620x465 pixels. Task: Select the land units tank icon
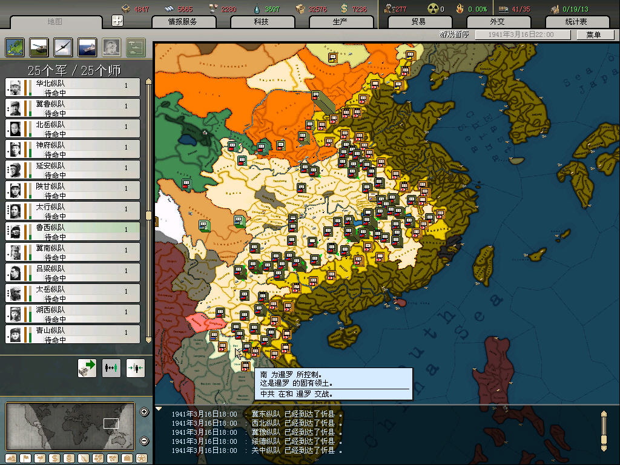[39, 47]
